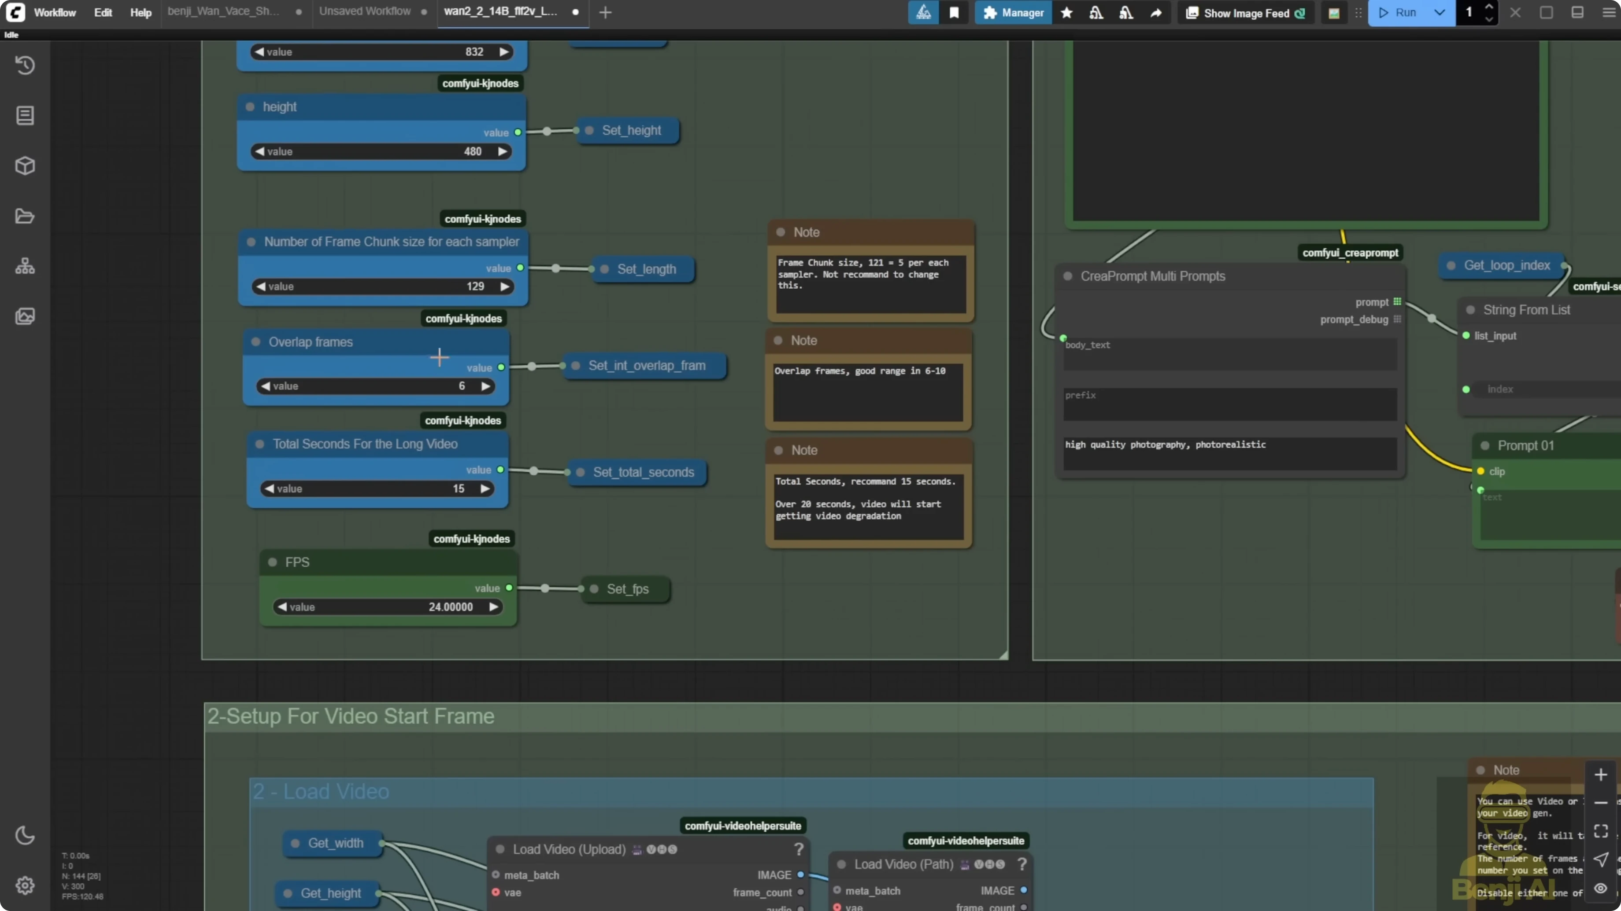1621x911 pixels.
Task: Toggle the star favorite icon in the toolbar
Action: pyautogui.click(x=1066, y=13)
